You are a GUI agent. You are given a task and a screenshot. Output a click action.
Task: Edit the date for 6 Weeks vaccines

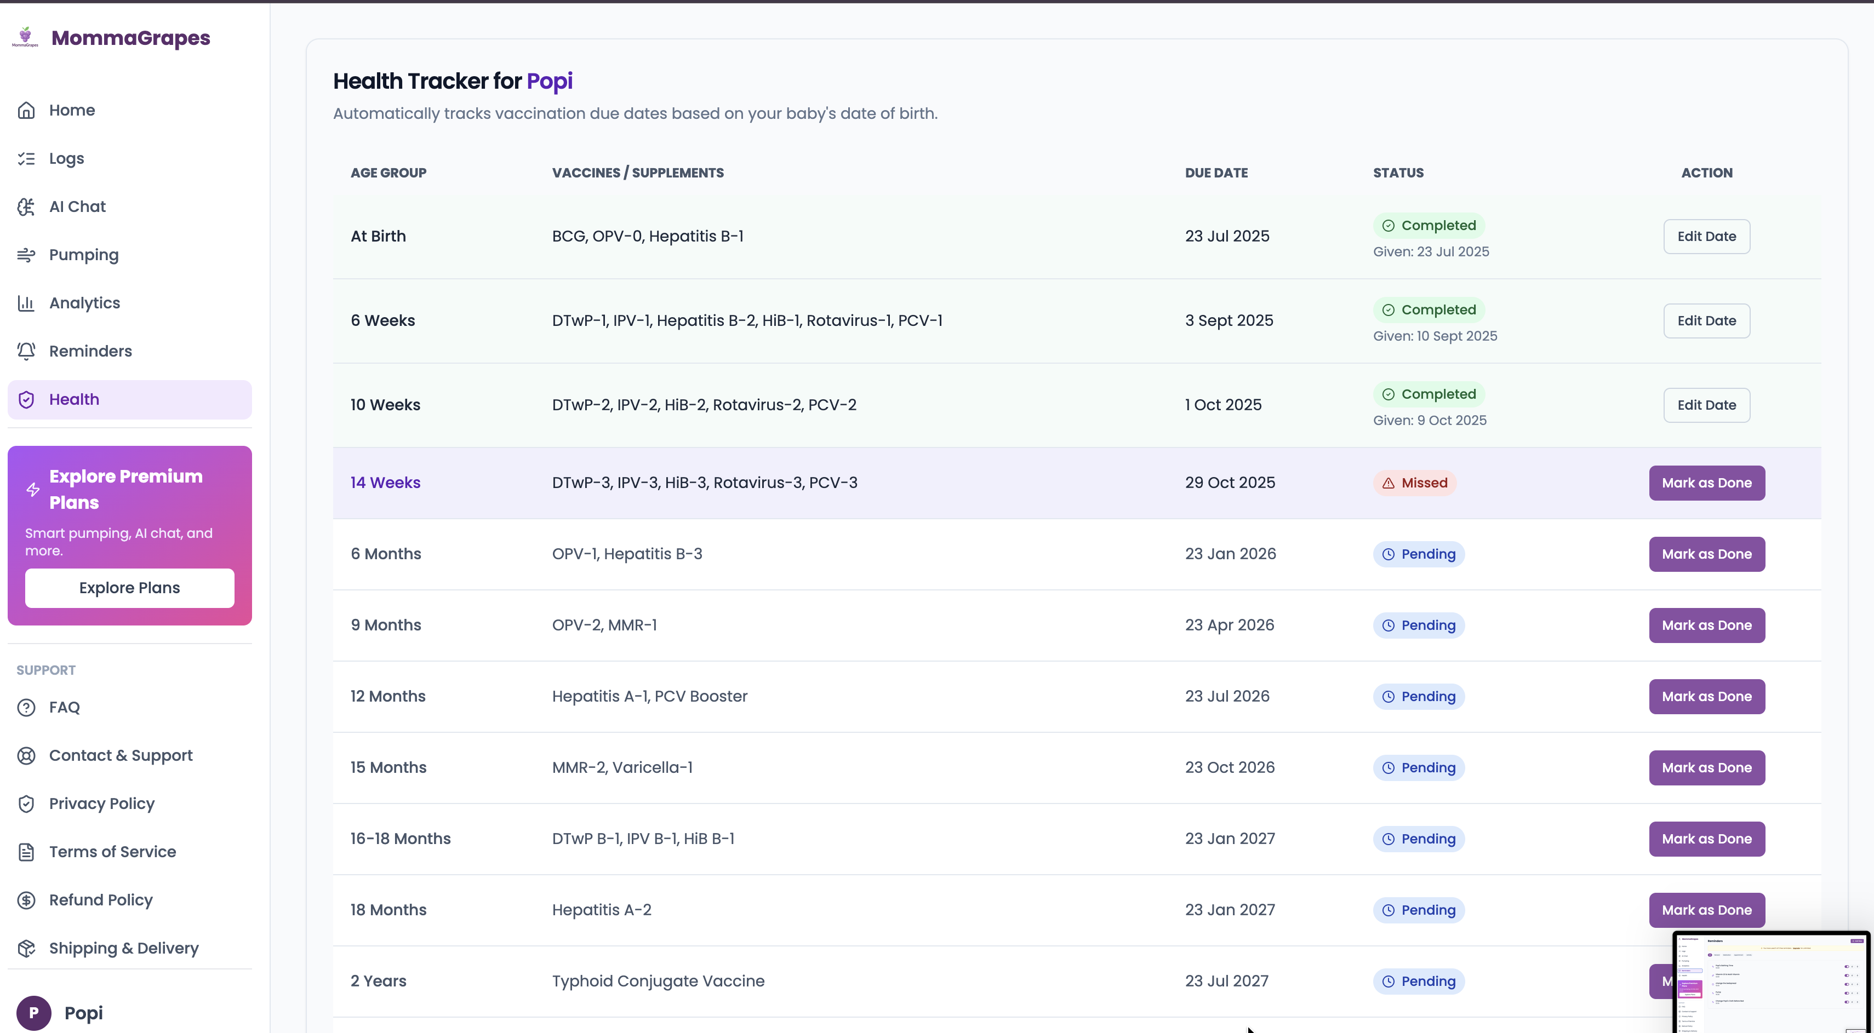tap(1706, 320)
